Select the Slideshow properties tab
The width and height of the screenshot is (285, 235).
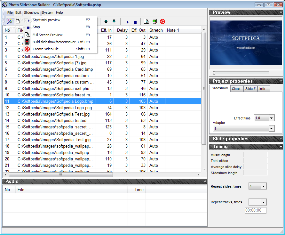(x=220, y=88)
